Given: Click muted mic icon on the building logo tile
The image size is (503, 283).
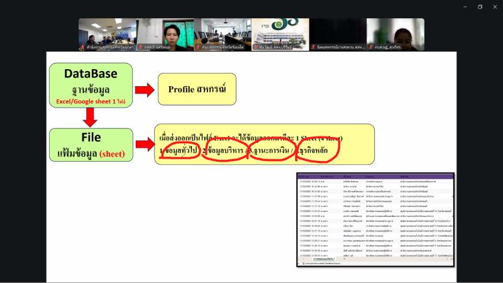Looking at the screenshot, I should [255, 47].
